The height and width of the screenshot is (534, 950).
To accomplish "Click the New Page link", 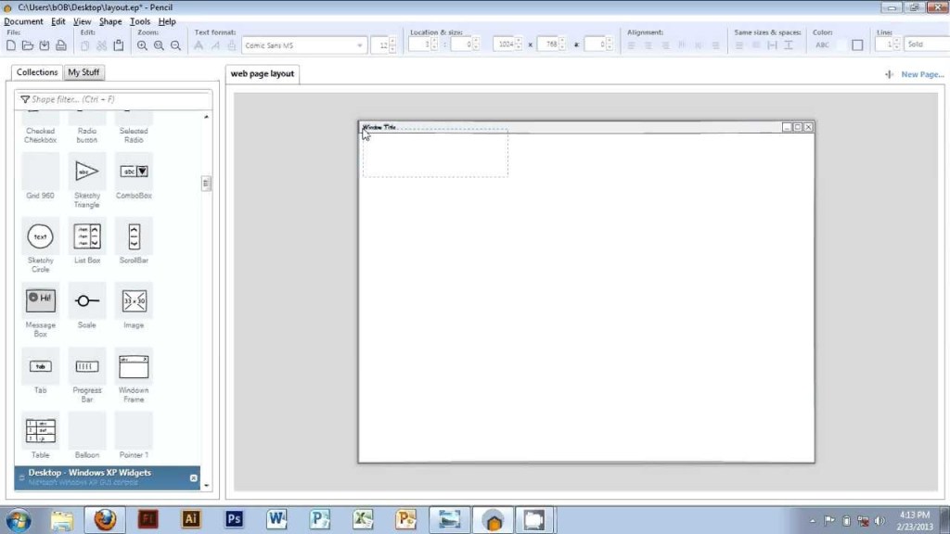I will 921,74.
